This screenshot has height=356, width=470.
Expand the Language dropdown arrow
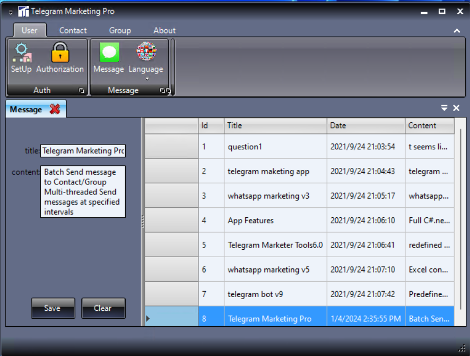point(147,79)
